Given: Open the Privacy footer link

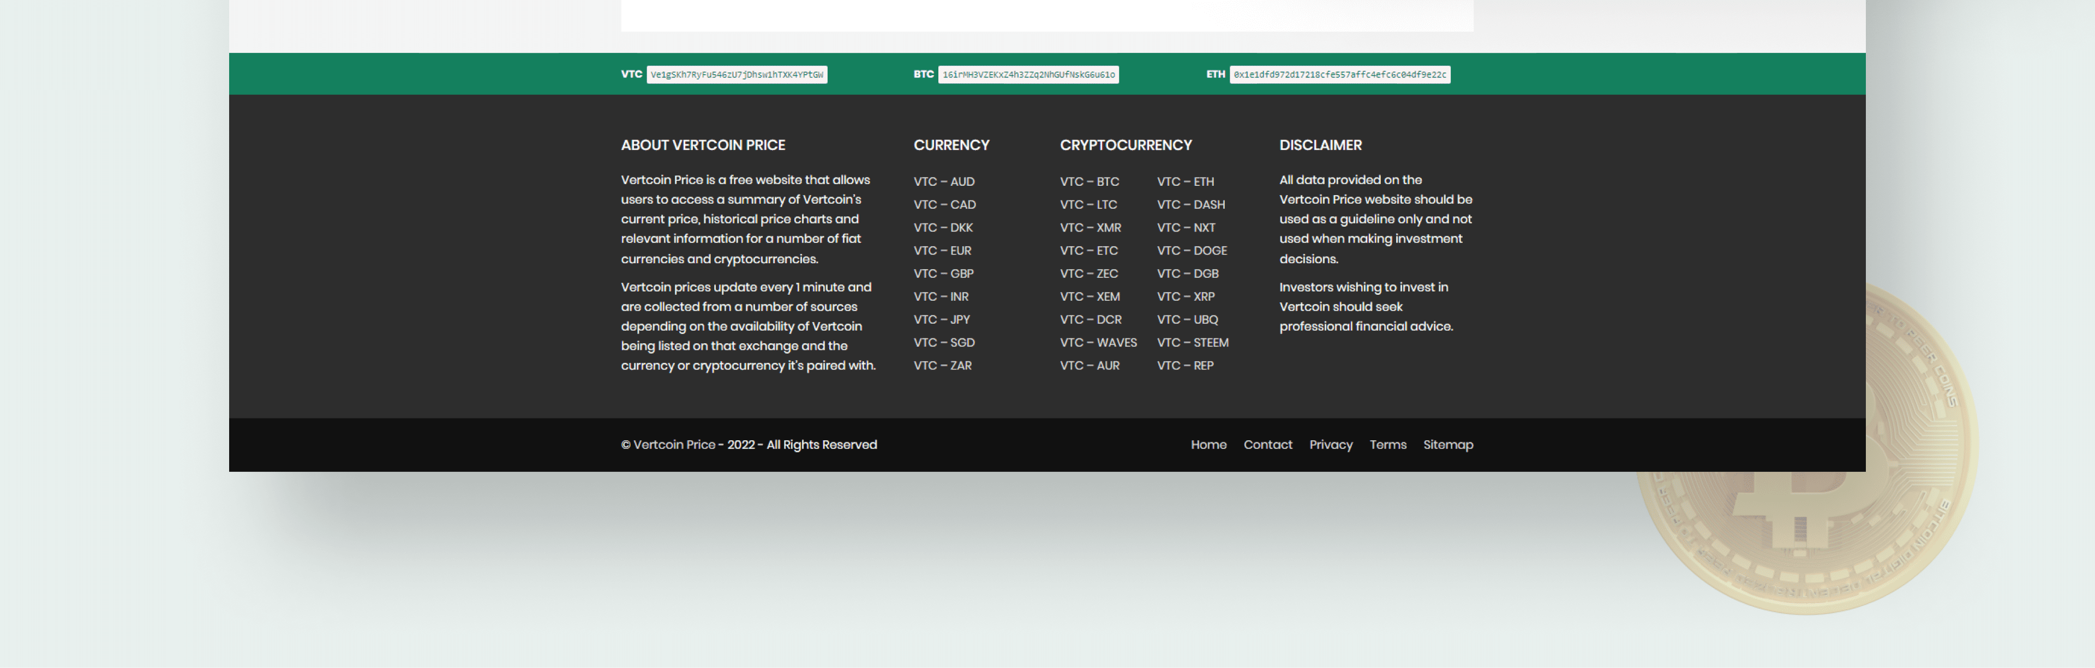Looking at the screenshot, I should pos(1331,445).
